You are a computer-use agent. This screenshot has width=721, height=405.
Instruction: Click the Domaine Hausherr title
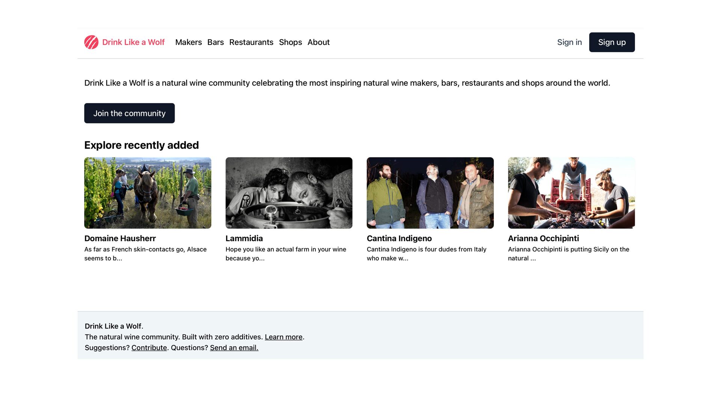coord(120,238)
